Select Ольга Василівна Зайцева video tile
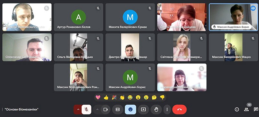The width and height of the screenshot is (259, 117). [182, 17]
